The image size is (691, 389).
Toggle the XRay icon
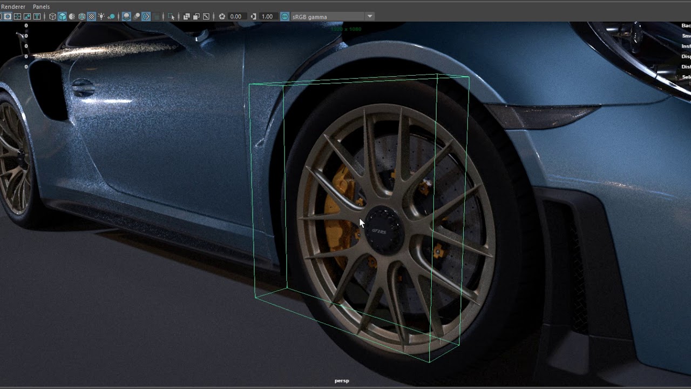[186, 17]
